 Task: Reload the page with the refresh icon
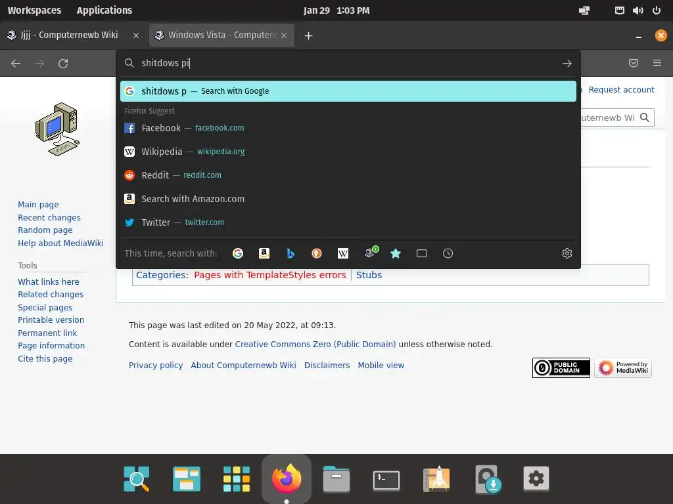(x=63, y=64)
